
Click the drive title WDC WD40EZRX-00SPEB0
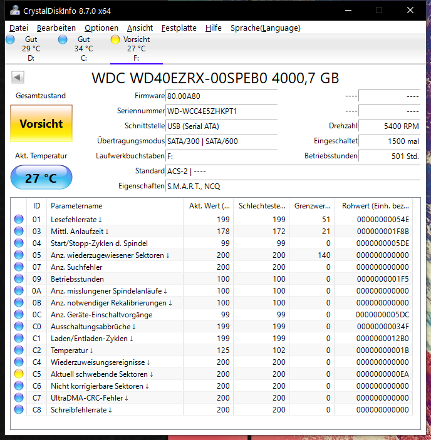(x=215, y=78)
